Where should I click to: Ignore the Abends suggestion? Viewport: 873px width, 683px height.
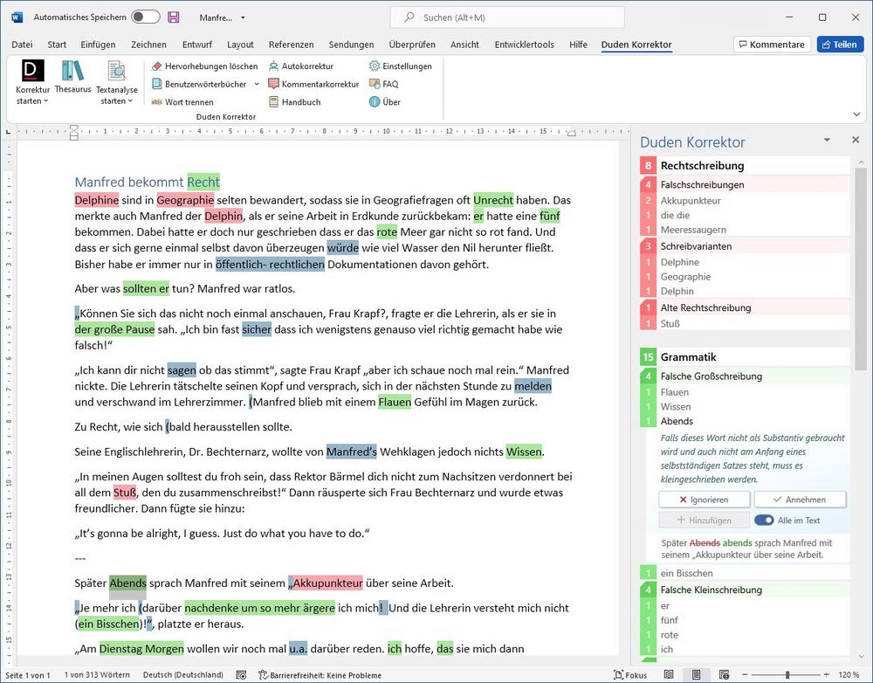(705, 500)
